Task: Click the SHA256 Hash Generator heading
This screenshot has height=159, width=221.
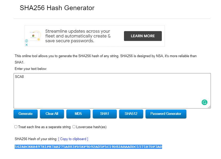Action: pyautogui.click(x=57, y=8)
